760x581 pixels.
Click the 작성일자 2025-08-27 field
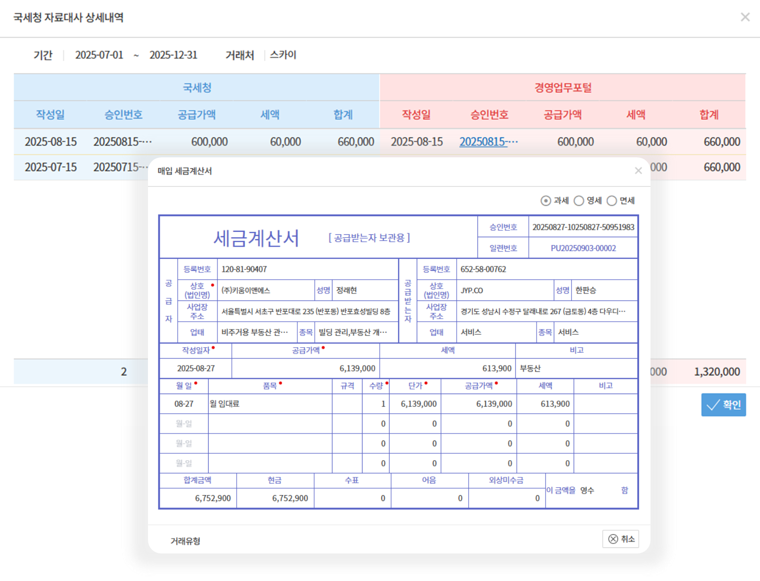[x=196, y=368]
